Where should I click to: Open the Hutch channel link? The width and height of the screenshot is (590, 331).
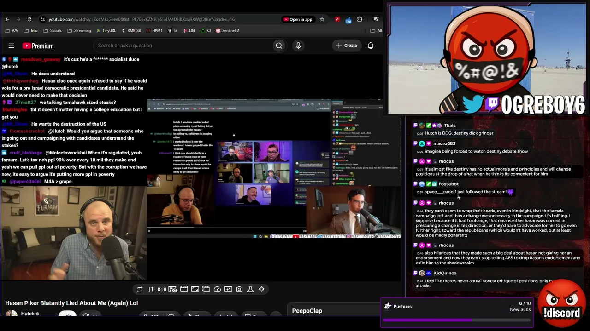click(x=28, y=314)
